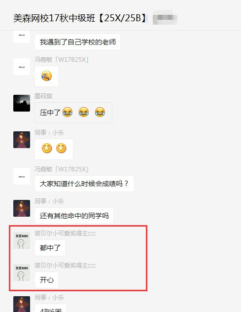Click the first blushing smiley from 同事：小乐

point(47,148)
